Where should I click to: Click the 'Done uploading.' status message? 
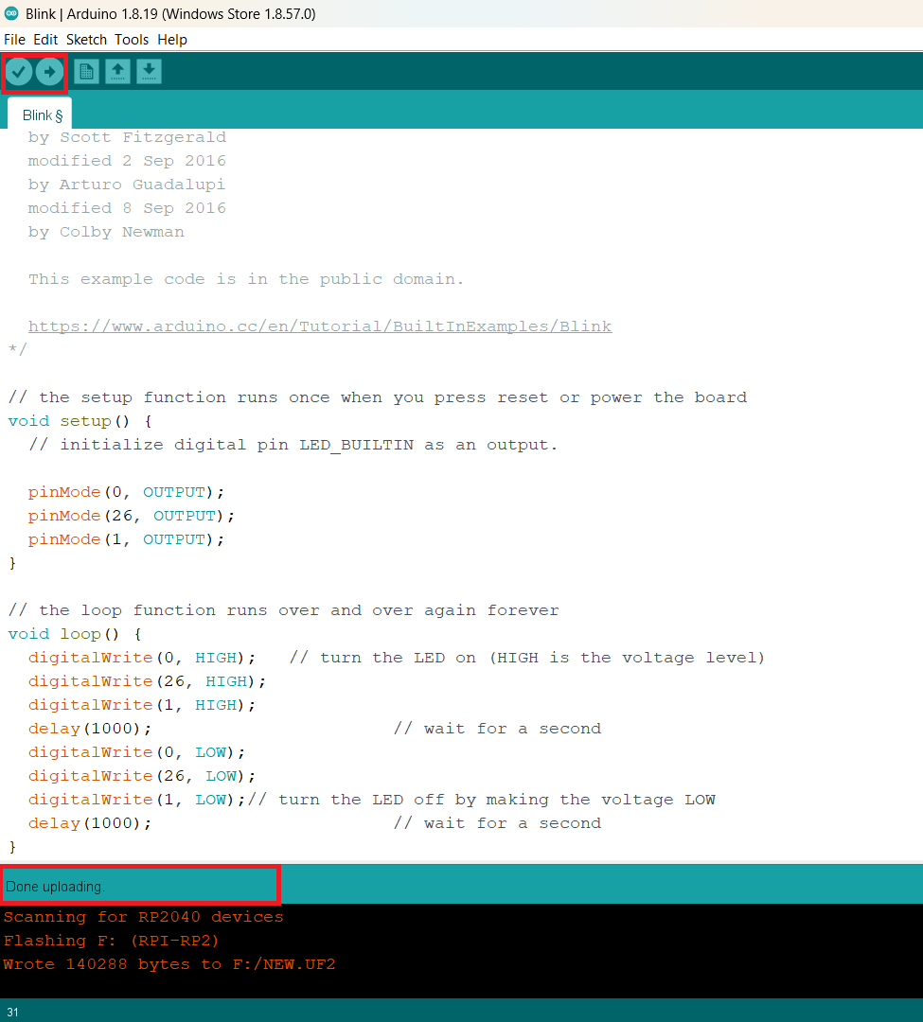pyautogui.click(x=56, y=887)
